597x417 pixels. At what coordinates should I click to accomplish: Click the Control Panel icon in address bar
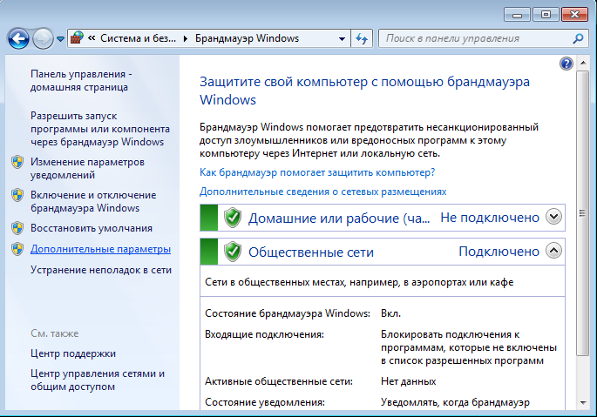point(77,38)
